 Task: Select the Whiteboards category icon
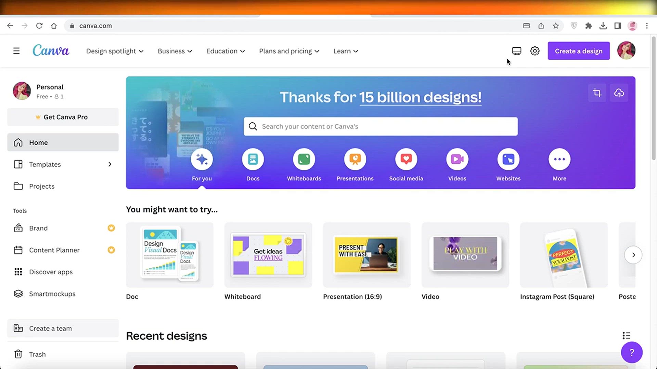point(304,159)
